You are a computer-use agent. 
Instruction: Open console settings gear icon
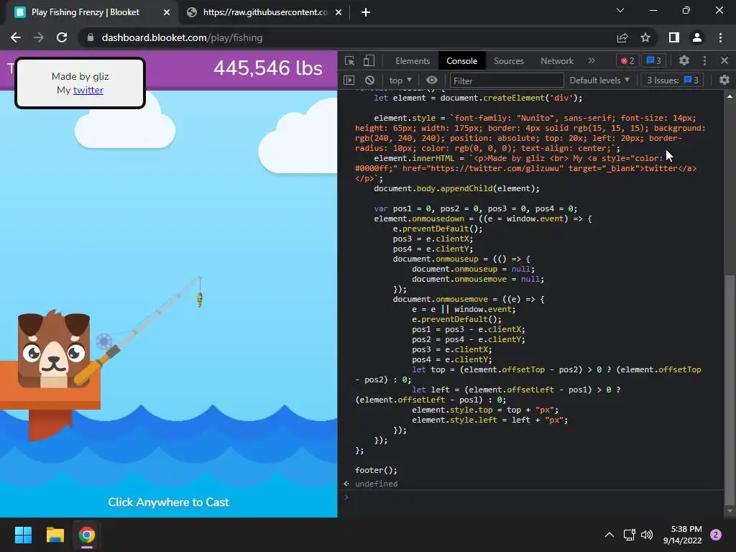[724, 80]
